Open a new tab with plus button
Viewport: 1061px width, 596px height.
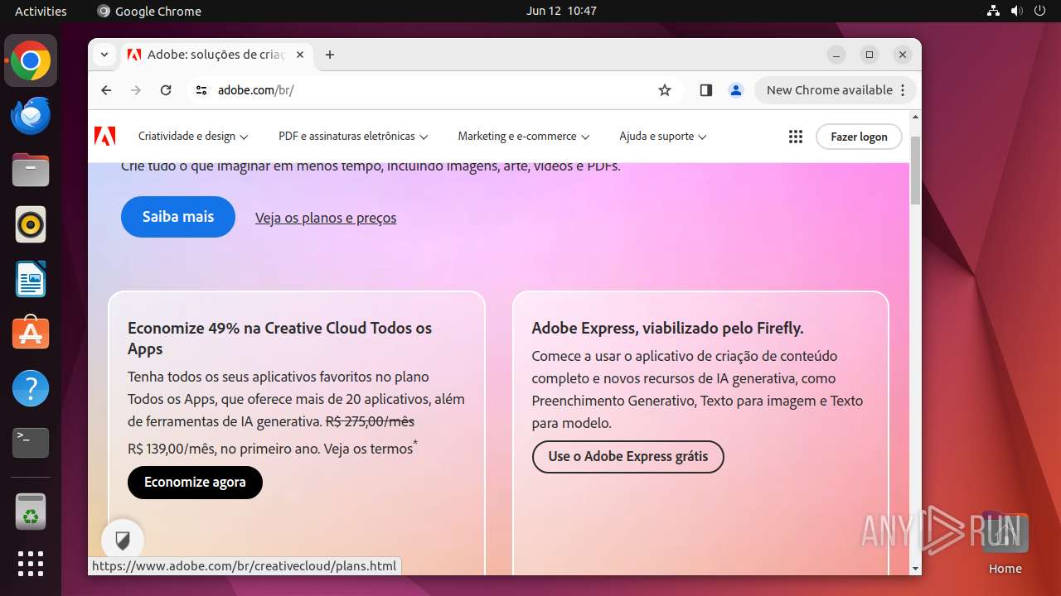coord(330,55)
